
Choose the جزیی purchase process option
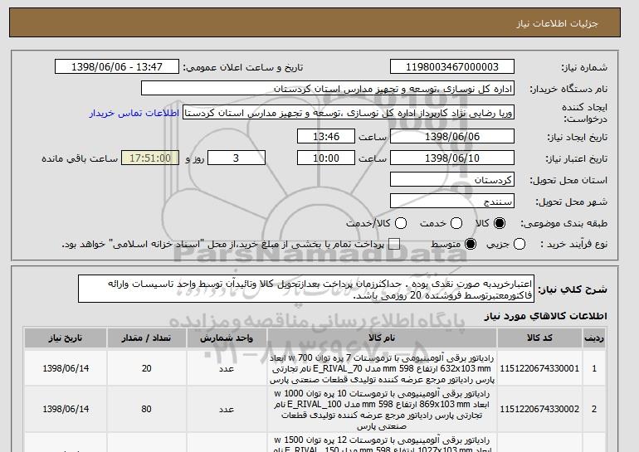[x=519, y=244]
